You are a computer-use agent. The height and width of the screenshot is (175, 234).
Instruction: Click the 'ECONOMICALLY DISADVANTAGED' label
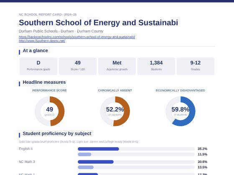180,90
